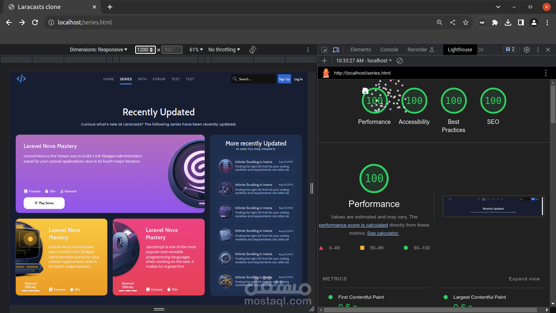This screenshot has height=313, width=556.
Task: Activate the inspect element picker icon
Action: point(324,50)
